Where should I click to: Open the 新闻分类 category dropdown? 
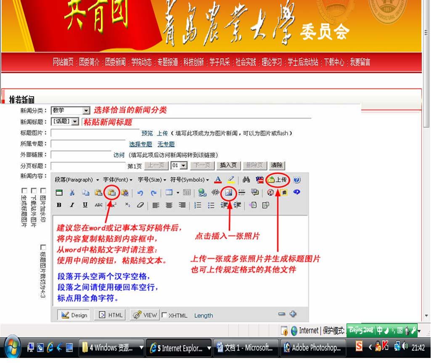click(86, 111)
